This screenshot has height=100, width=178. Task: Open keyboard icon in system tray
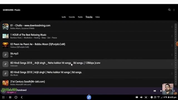pyautogui.click(x=137, y=97)
